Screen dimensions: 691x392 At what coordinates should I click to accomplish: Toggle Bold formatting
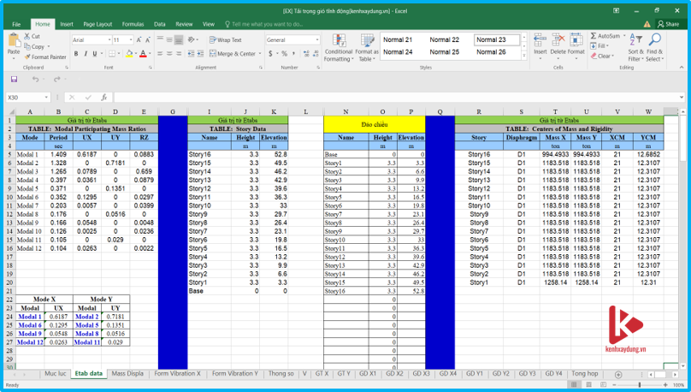click(x=75, y=53)
